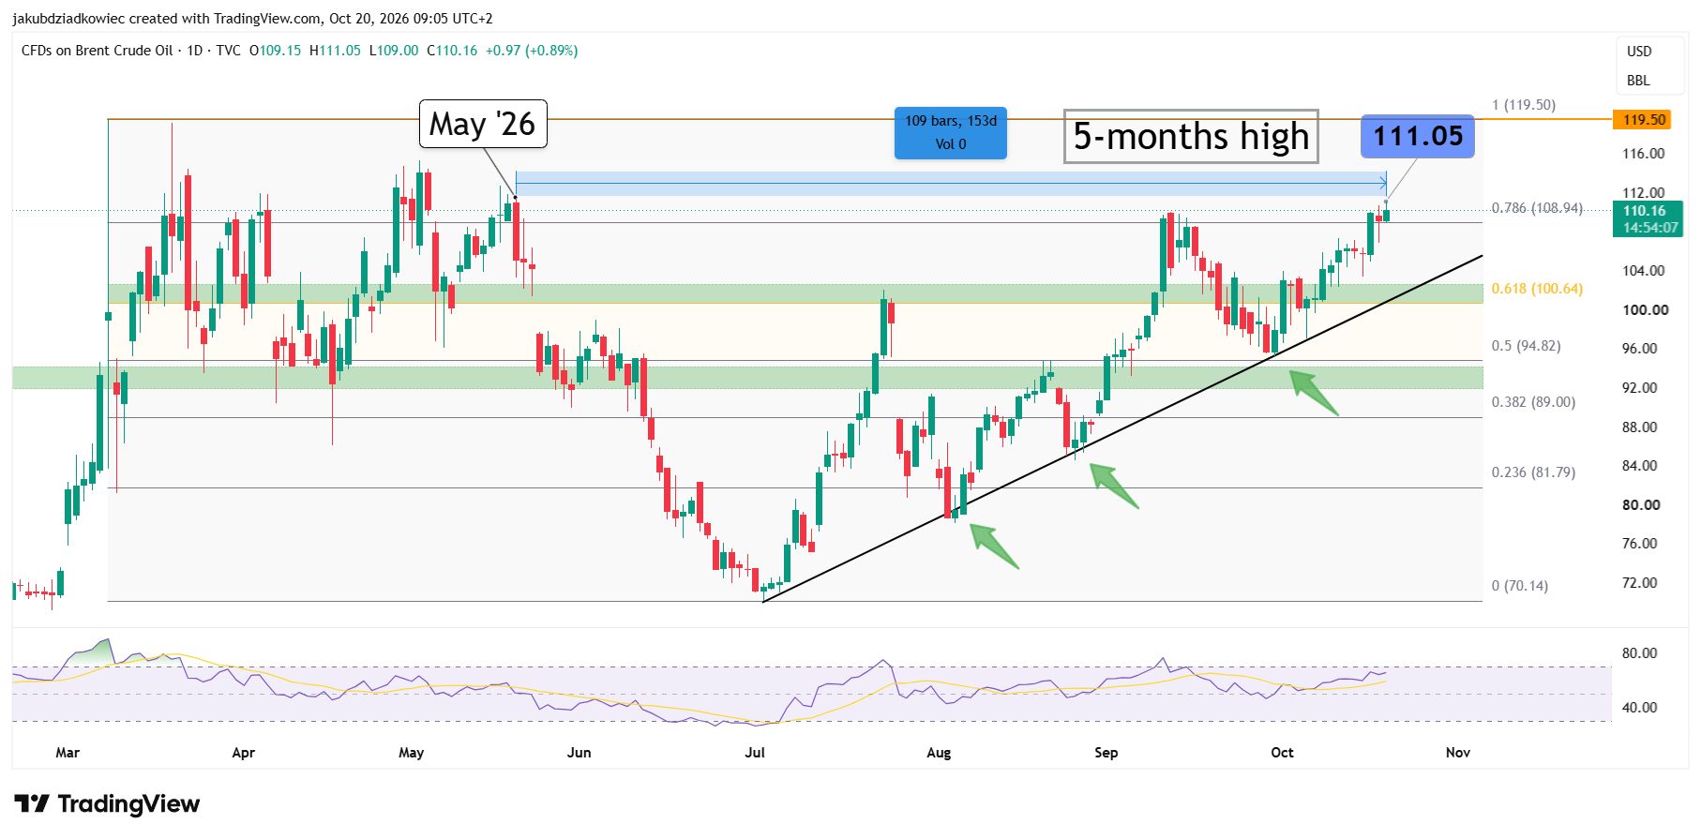Click Fibonacci label 0.382 (89.00)
Viewport: 1701px width, 839px height.
pyautogui.click(x=1533, y=402)
